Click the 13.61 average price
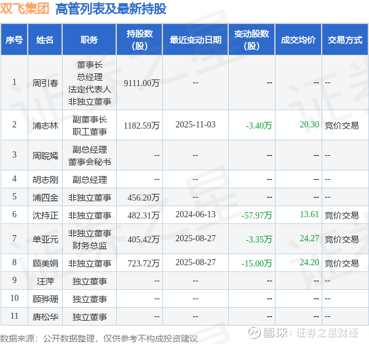Viewport: 369px width, 344px height. 309,214
